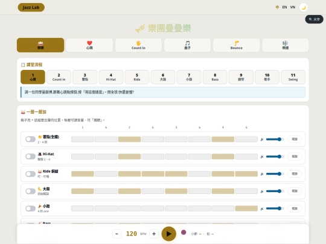
Task: Switch language to VN
Action: click(293, 7)
